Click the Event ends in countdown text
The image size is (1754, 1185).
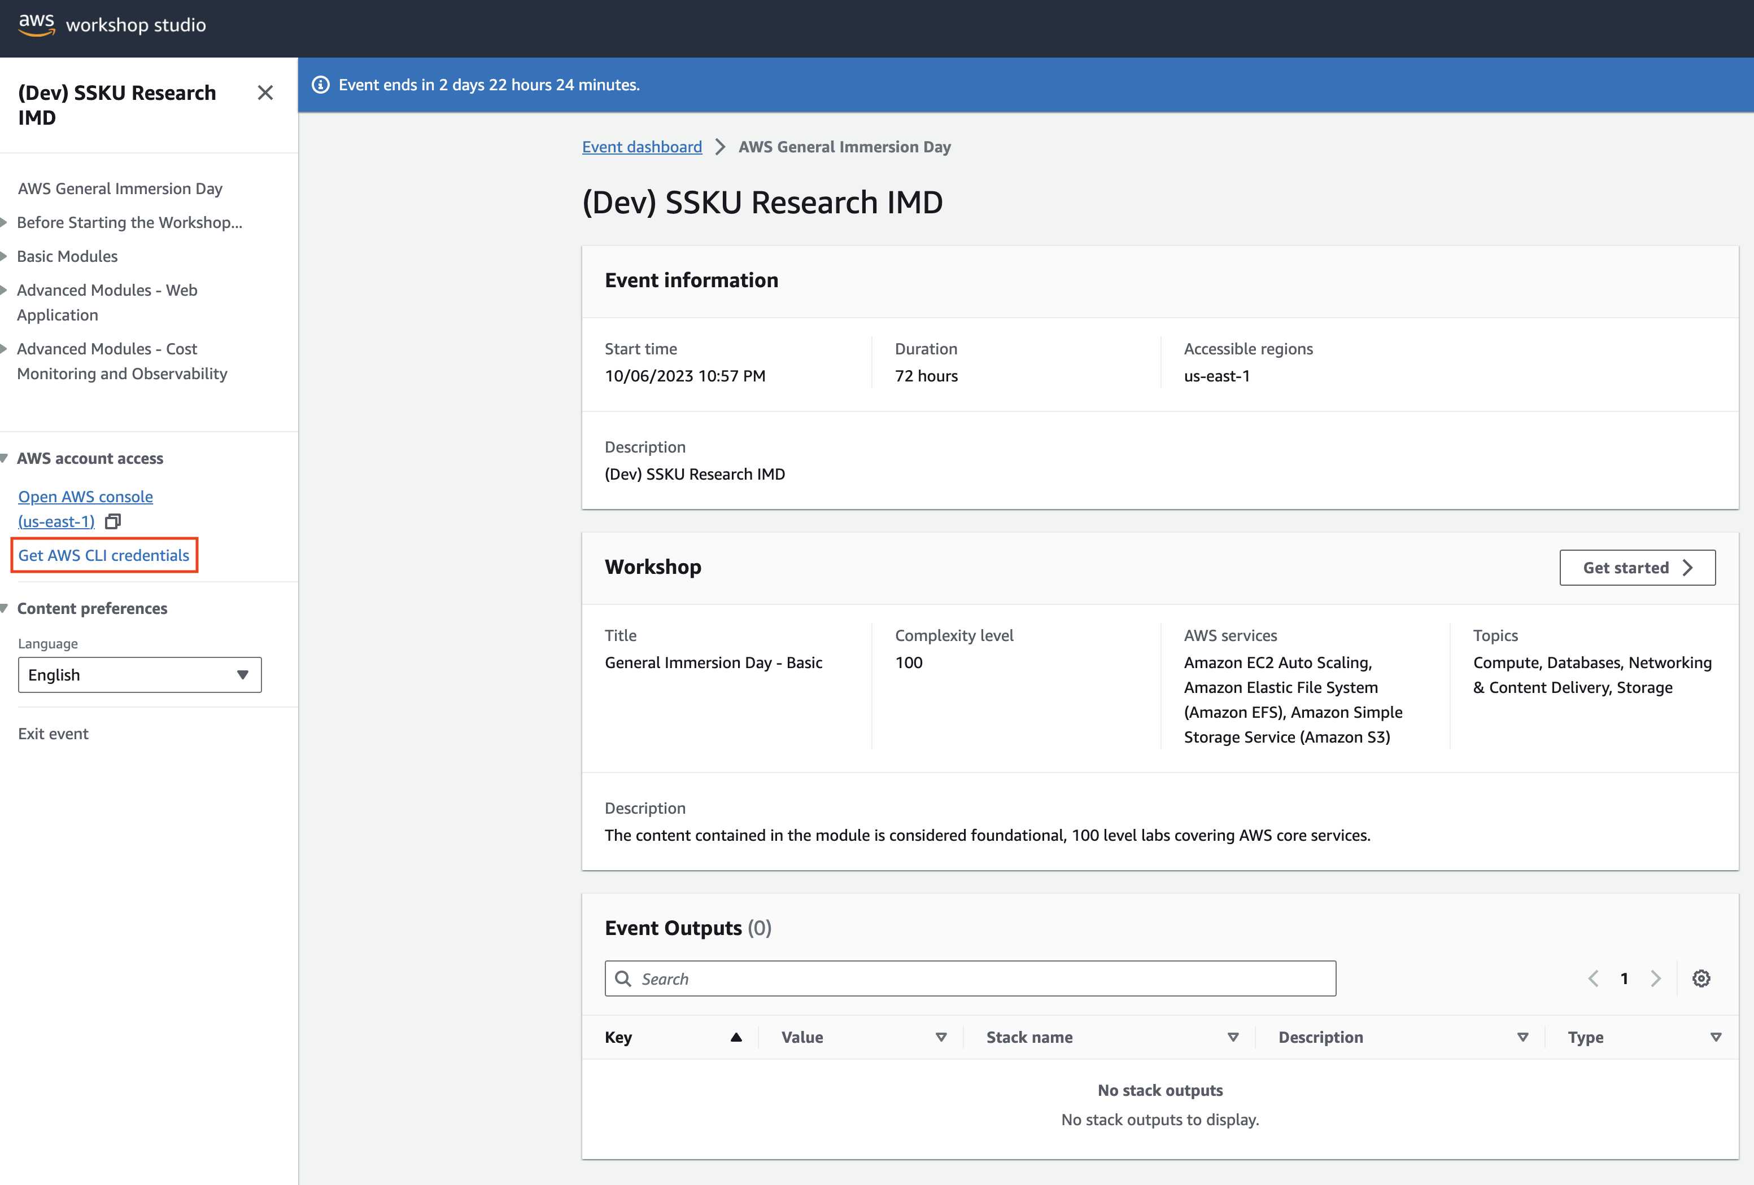pyautogui.click(x=489, y=85)
